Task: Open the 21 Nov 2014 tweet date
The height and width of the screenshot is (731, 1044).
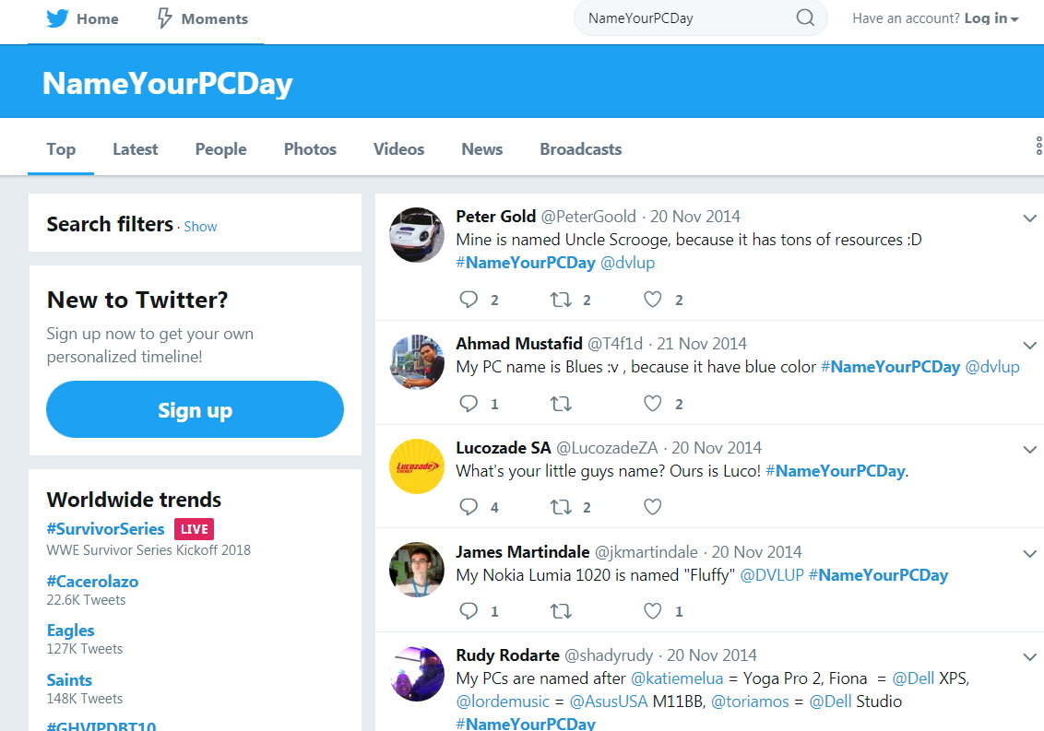Action: [x=702, y=344]
